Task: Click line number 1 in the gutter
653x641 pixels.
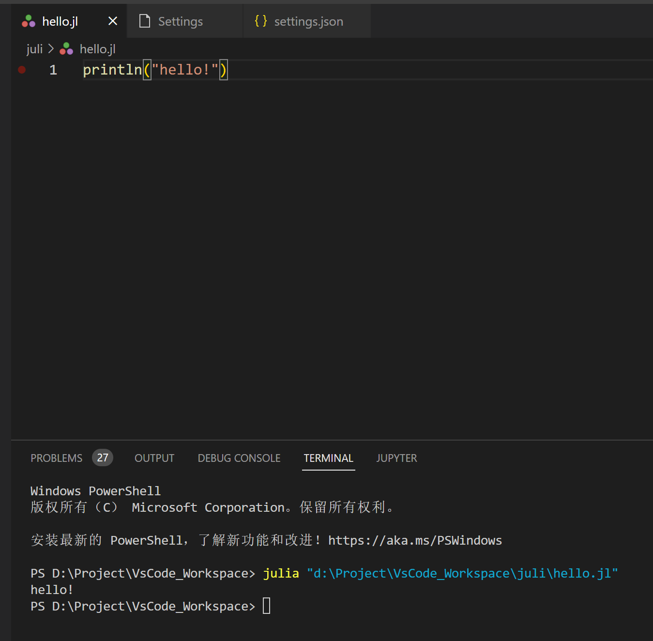Action: pos(53,70)
